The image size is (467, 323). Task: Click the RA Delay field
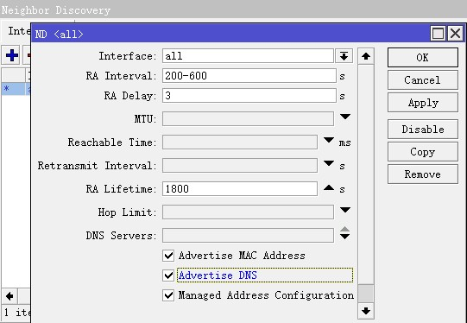[249, 96]
